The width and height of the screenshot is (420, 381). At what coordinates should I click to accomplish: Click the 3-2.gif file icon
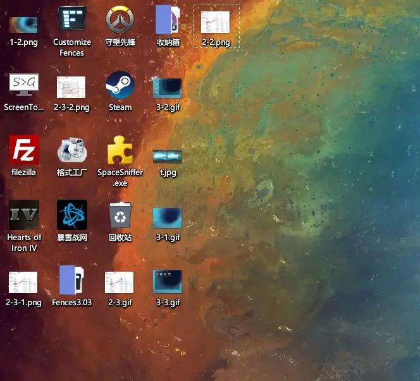[x=168, y=87]
